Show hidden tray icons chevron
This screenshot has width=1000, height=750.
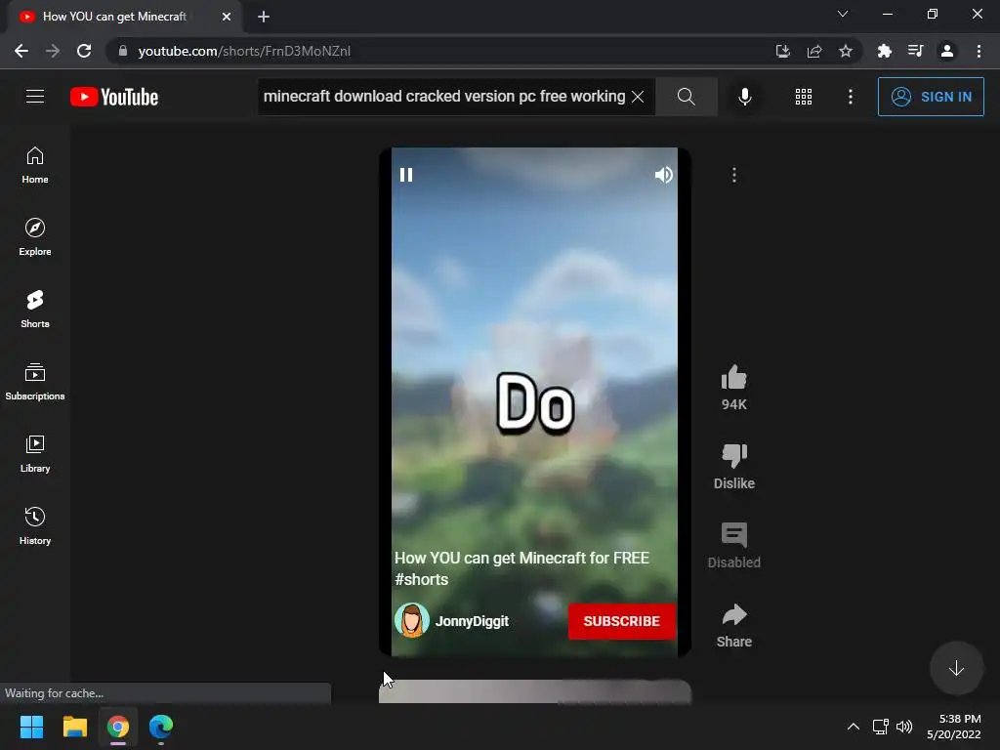853,727
